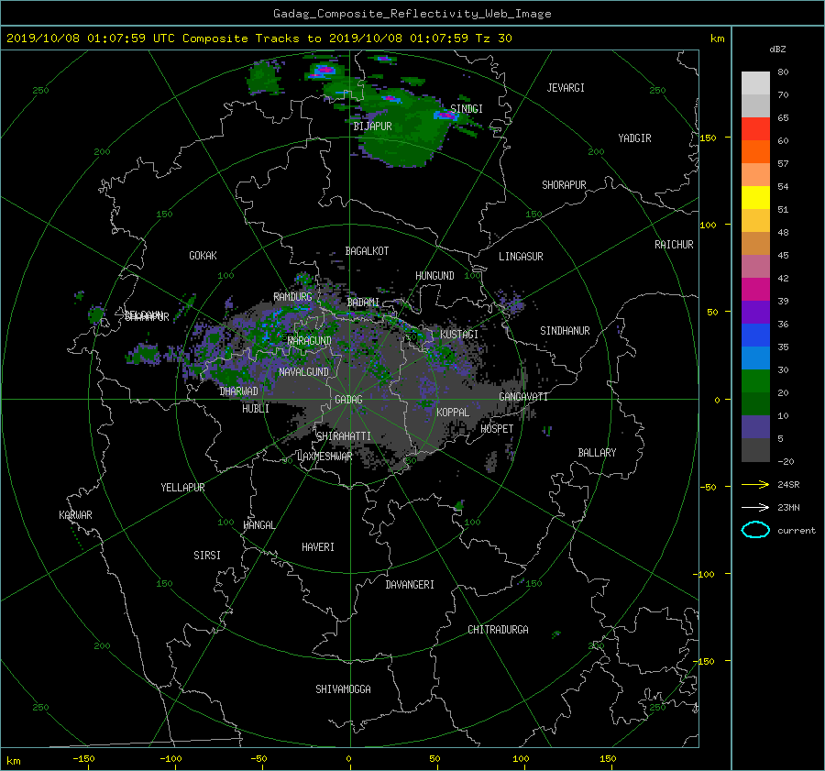Click the GADAG radar center label
The image size is (825, 771).
coord(348,400)
